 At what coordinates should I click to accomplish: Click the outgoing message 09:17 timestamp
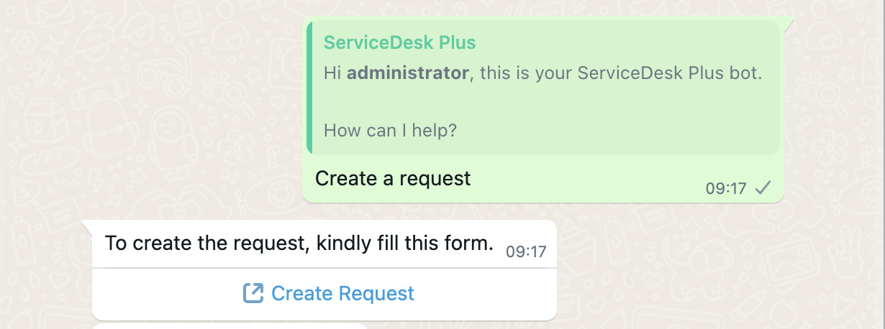[x=726, y=189]
